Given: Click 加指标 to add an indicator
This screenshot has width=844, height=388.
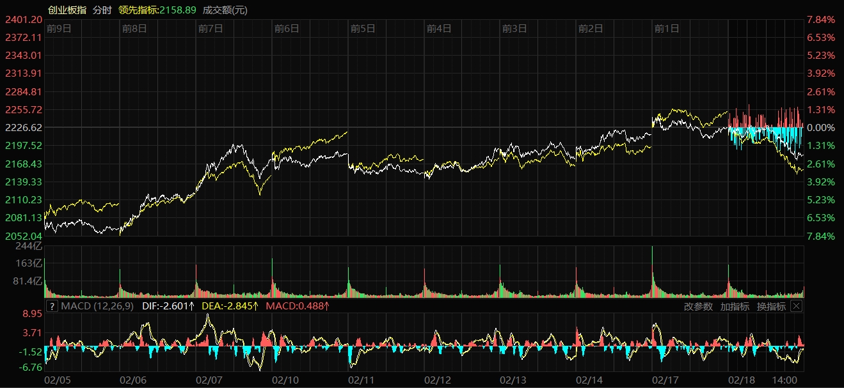Looking at the screenshot, I should tap(735, 306).
